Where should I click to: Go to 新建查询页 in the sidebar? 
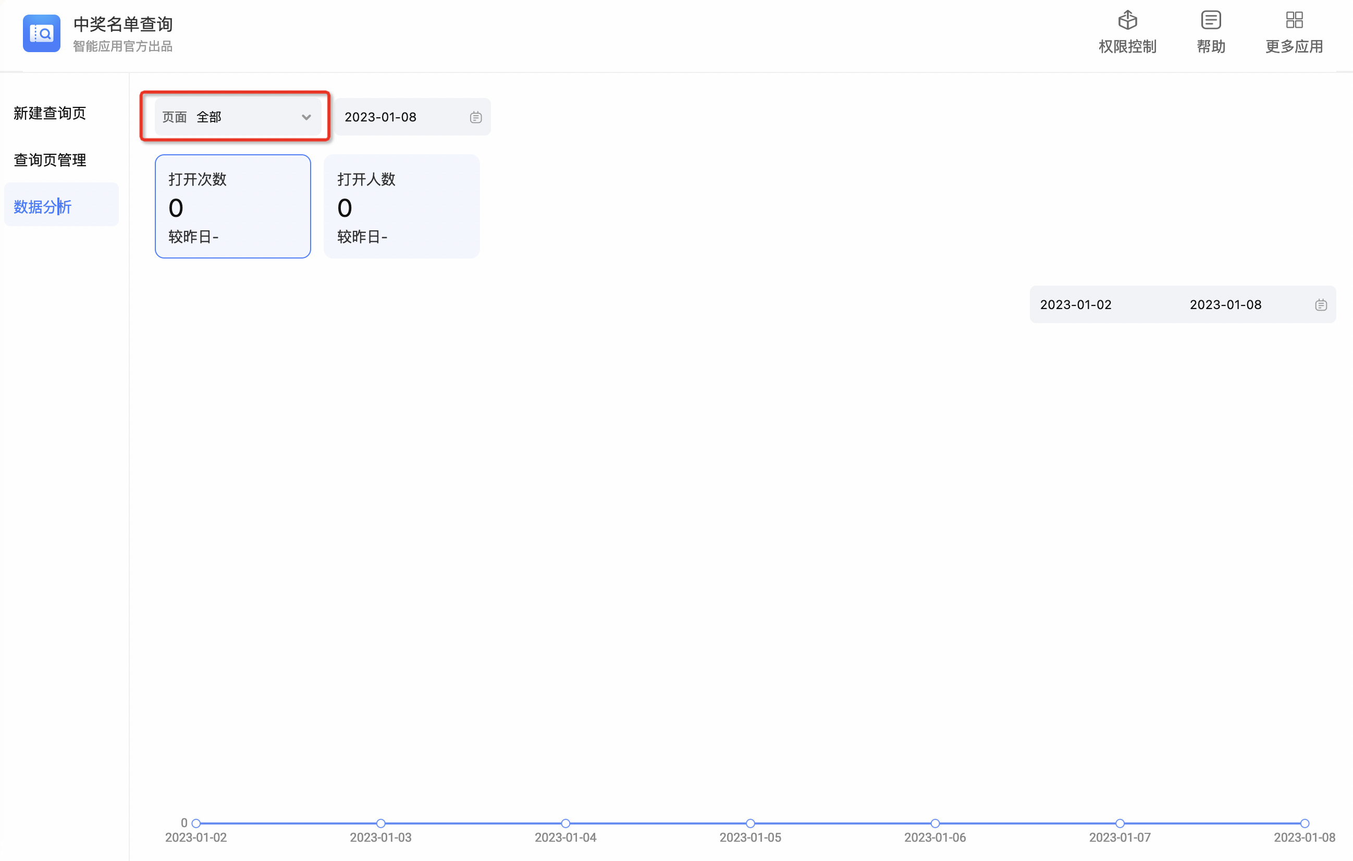(50, 113)
